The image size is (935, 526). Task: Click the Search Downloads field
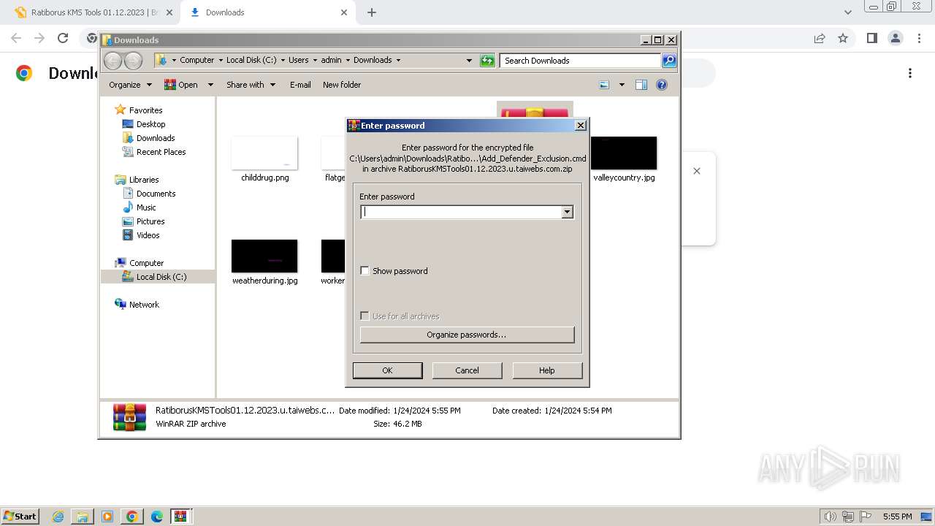click(x=581, y=61)
